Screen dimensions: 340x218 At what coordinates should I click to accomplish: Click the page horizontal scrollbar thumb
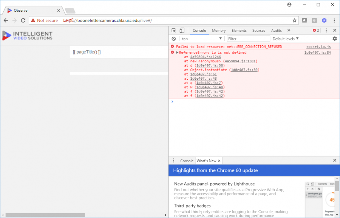(45, 215)
